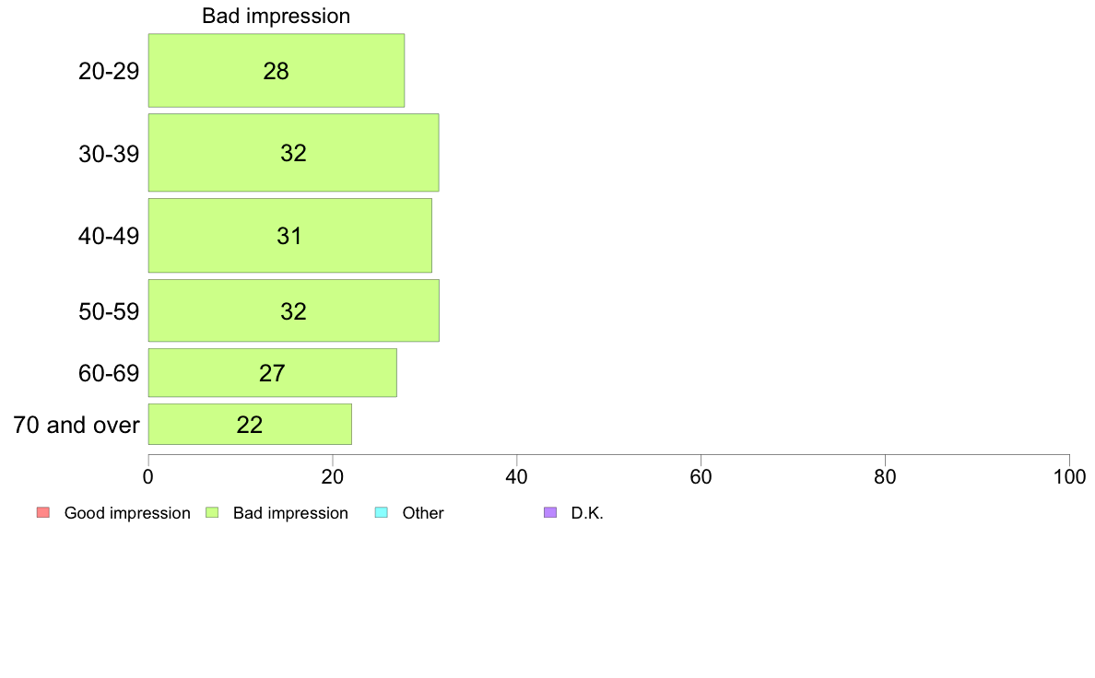Click the purple D.K. legend swatch
The width and height of the screenshot is (1095, 678).
(x=550, y=512)
